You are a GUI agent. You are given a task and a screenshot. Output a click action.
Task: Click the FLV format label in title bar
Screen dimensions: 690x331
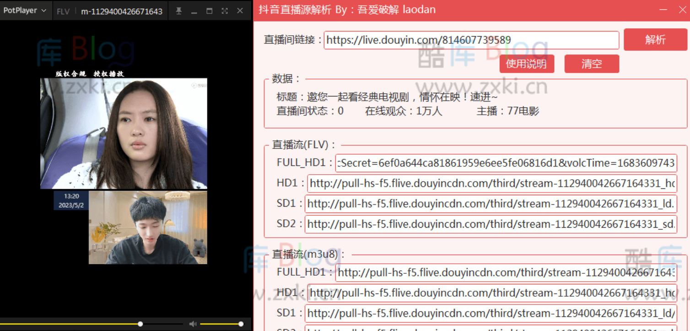point(63,11)
